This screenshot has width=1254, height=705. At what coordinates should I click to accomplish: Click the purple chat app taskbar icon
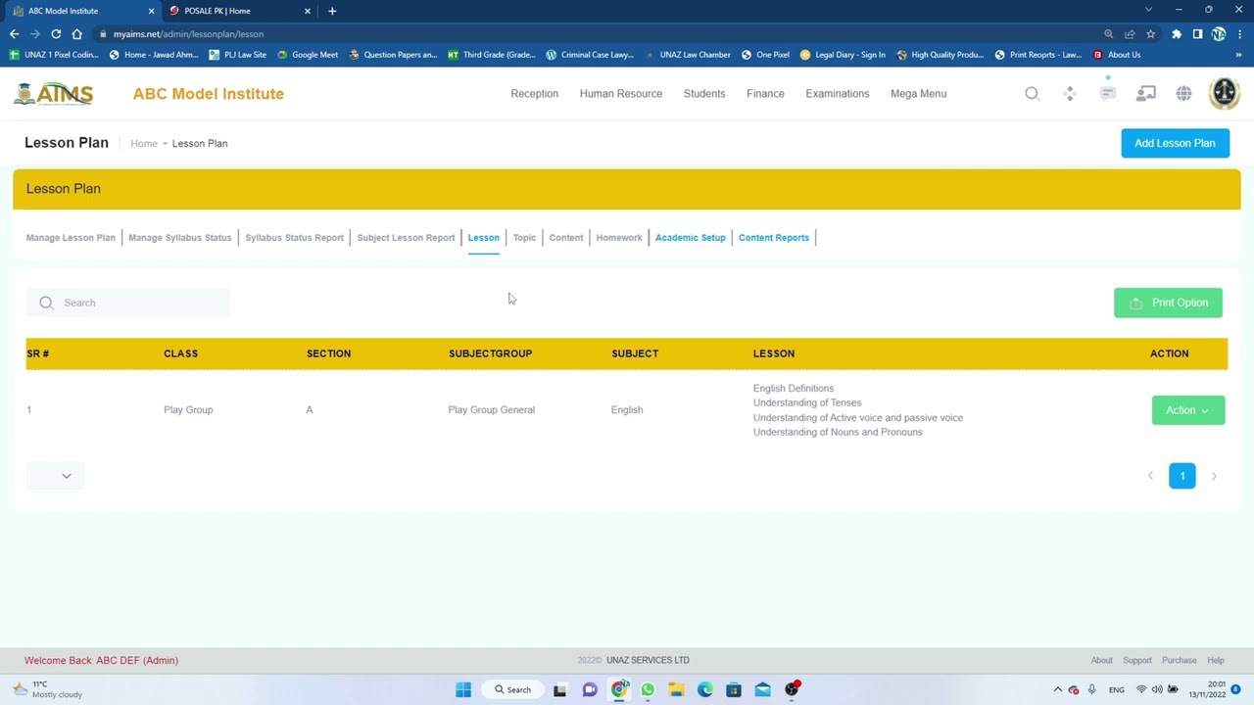(x=590, y=690)
